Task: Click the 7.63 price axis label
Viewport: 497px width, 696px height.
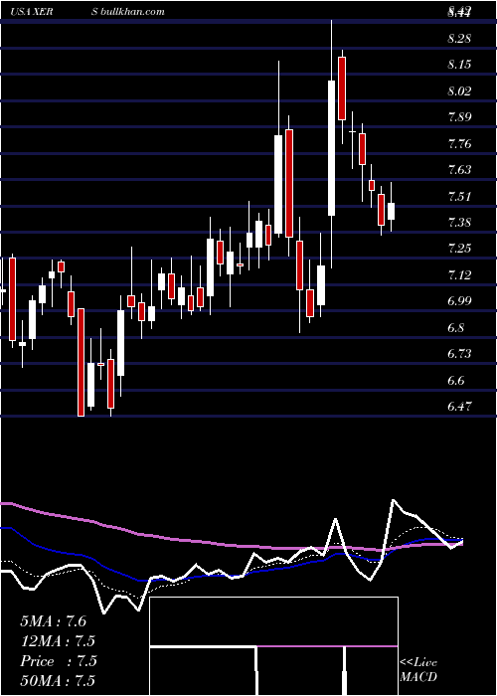Action: click(x=459, y=170)
